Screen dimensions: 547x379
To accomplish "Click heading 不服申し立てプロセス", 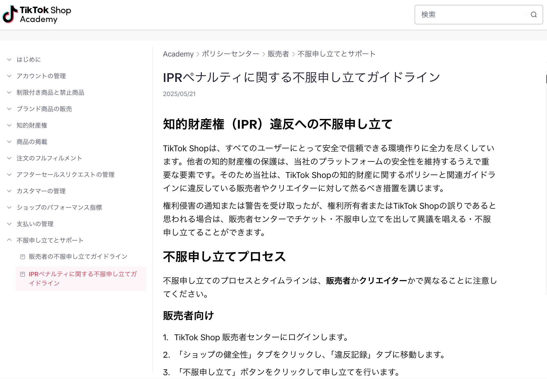I will click(224, 257).
